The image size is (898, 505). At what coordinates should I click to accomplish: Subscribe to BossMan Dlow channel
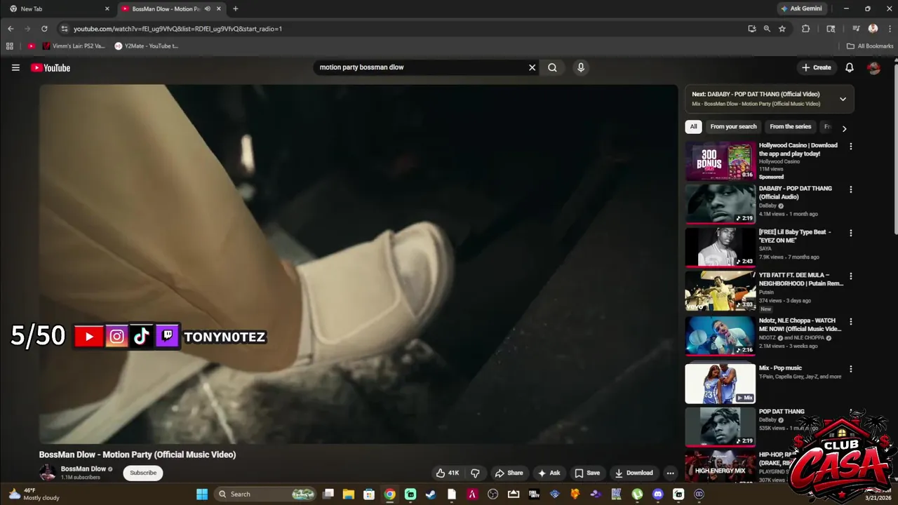tap(143, 473)
